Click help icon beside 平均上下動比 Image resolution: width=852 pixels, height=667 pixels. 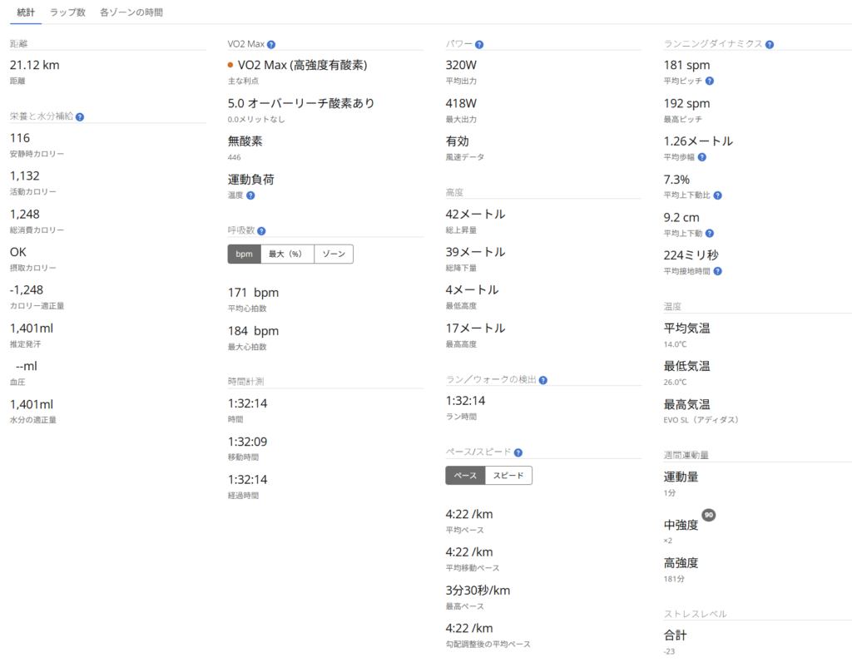pos(717,195)
